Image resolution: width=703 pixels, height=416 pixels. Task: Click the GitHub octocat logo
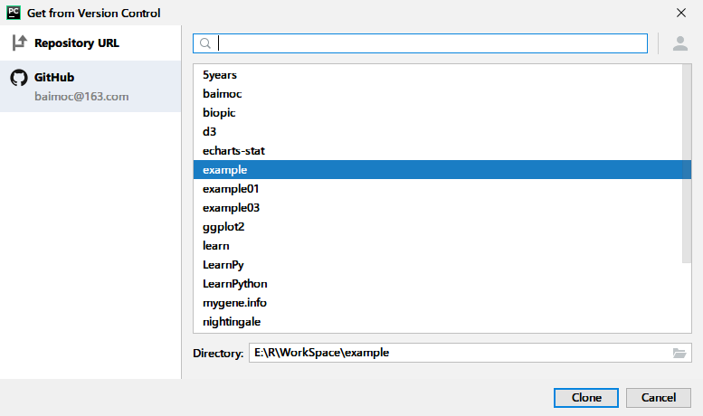click(x=19, y=78)
